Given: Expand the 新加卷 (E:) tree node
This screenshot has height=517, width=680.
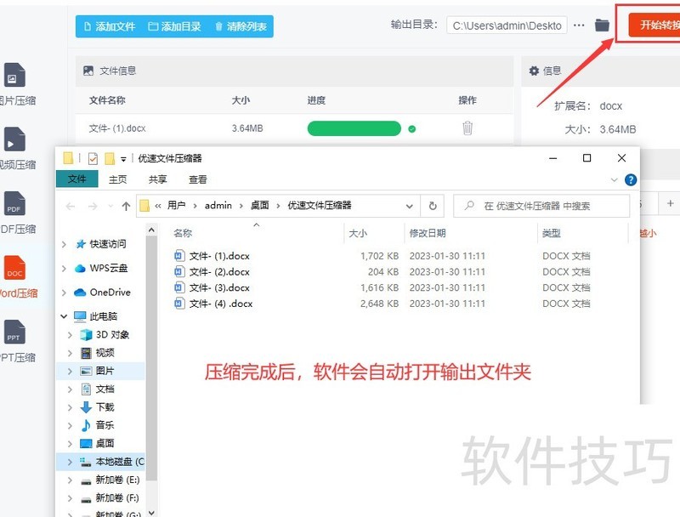Looking at the screenshot, I should click(70, 480).
